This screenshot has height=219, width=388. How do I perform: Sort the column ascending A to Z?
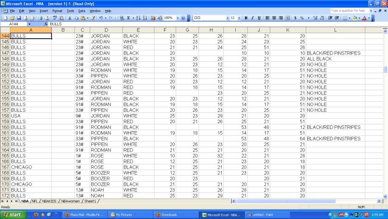click(x=138, y=18)
